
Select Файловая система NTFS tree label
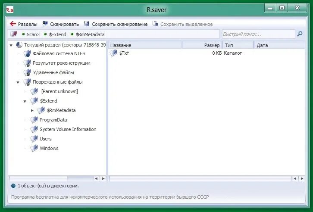(x=59, y=53)
